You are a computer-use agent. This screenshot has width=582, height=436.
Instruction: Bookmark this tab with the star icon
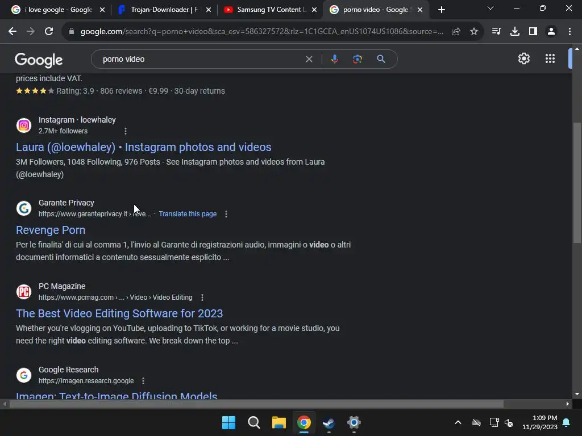coord(474,32)
